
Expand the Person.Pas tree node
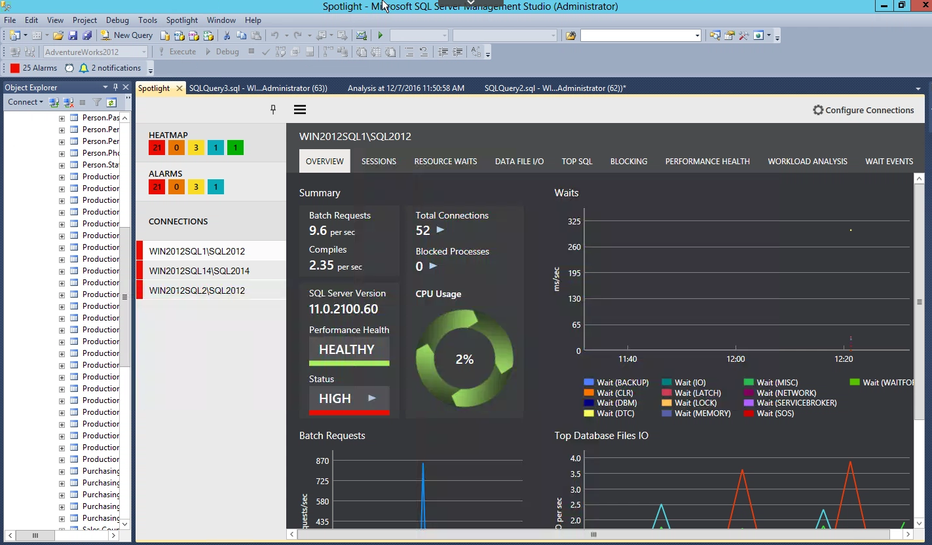(x=62, y=118)
